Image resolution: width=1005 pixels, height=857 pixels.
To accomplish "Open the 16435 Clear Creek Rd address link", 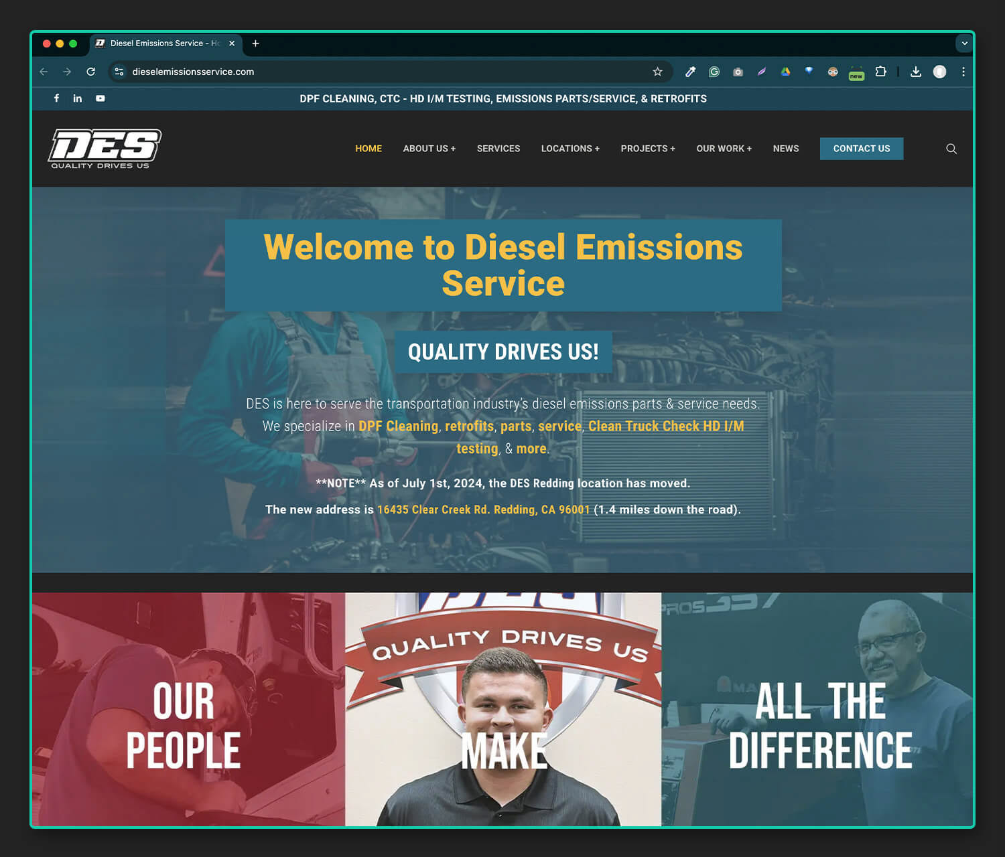I will [x=483, y=510].
